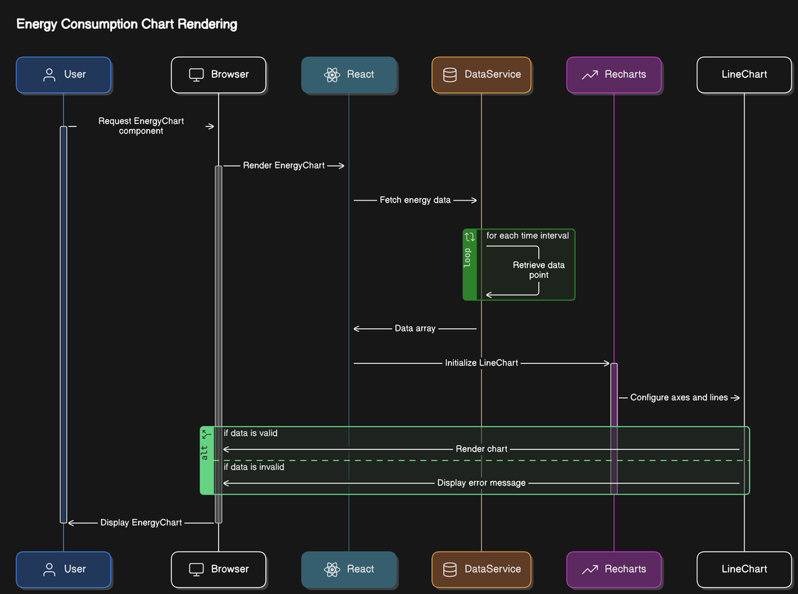Click the 'Fetch energy data' message label

pos(415,200)
